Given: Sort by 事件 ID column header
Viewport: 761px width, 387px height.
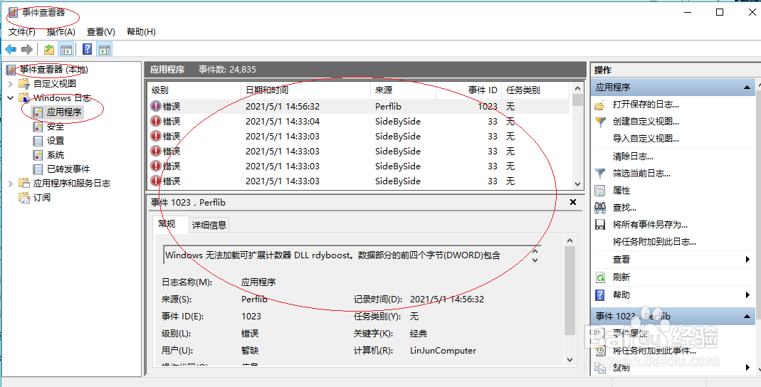Looking at the screenshot, I should [468, 90].
